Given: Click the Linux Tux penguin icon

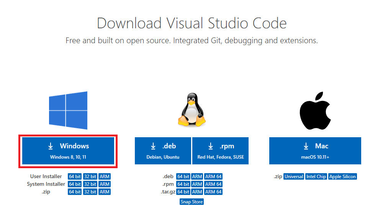Looking at the screenshot, I should pyautogui.click(x=192, y=110).
